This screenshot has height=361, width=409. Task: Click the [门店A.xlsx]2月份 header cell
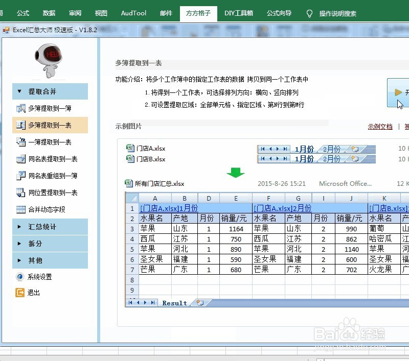tap(310, 208)
